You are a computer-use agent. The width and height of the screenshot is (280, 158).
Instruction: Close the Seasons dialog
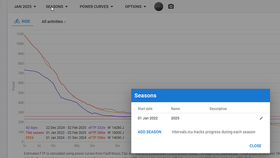click(255, 146)
